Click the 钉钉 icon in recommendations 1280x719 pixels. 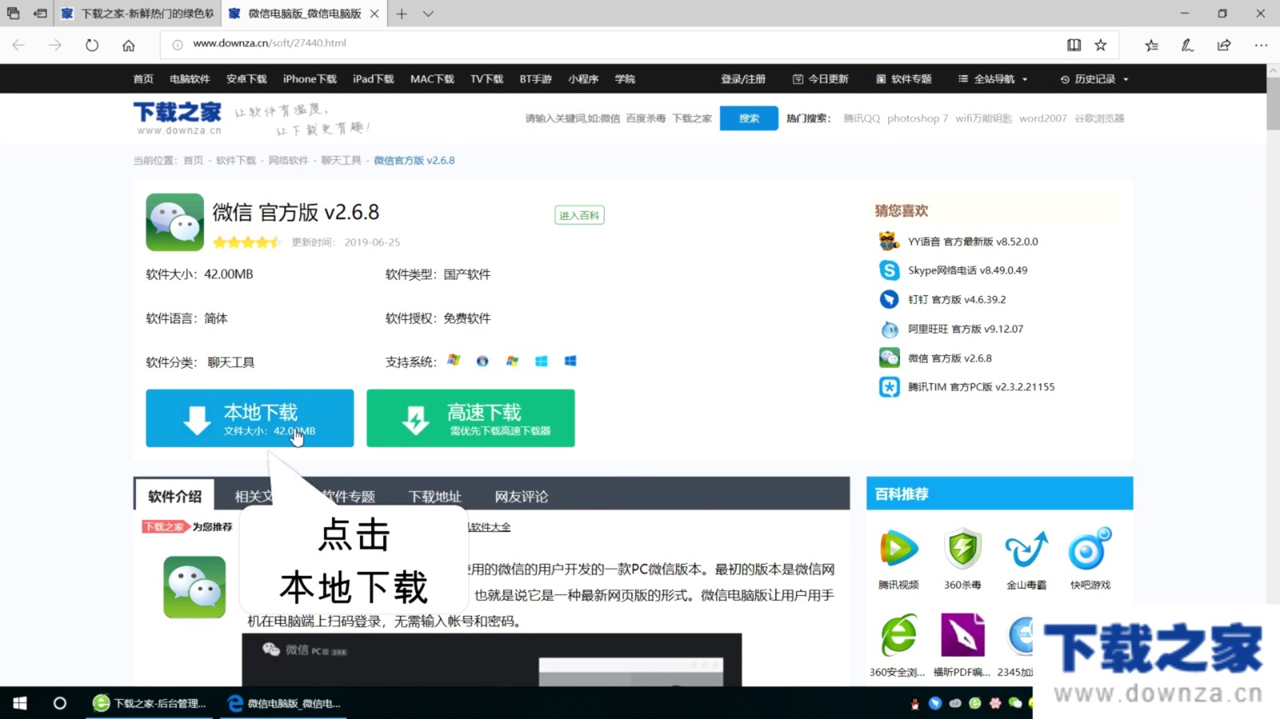pyautogui.click(x=889, y=299)
